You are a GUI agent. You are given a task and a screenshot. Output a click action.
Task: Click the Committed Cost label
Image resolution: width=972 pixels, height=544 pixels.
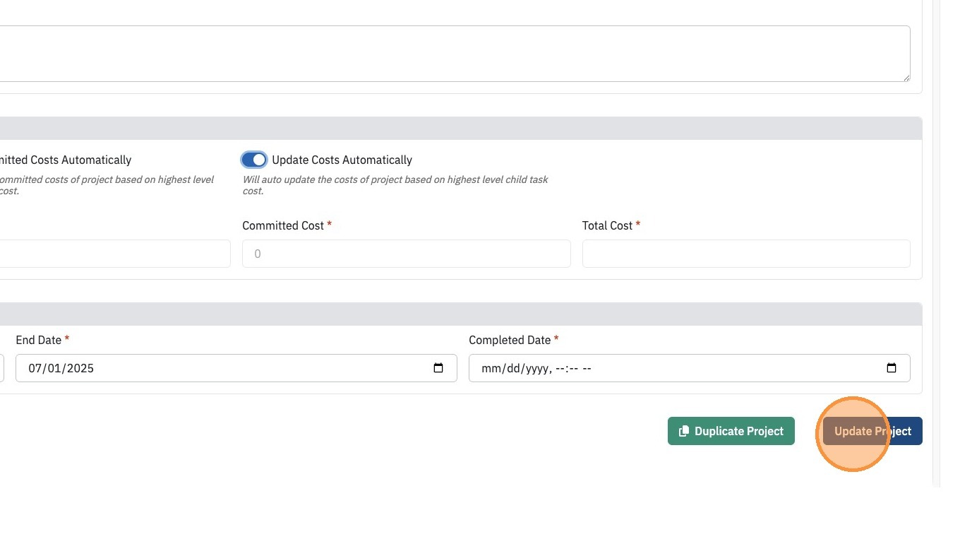pos(283,225)
